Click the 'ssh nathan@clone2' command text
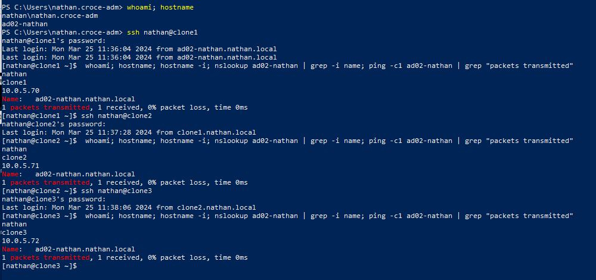 tap(116, 116)
